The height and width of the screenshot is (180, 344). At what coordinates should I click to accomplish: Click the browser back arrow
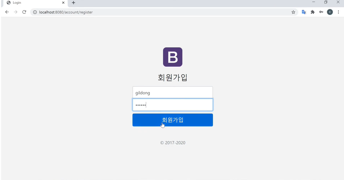pos(7,12)
